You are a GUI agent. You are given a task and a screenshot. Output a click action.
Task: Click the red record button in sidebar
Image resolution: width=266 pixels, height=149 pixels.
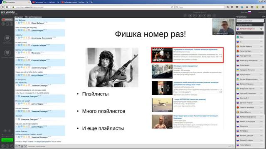click(7, 19)
